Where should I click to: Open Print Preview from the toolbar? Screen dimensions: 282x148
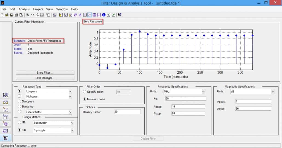[21, 15]
